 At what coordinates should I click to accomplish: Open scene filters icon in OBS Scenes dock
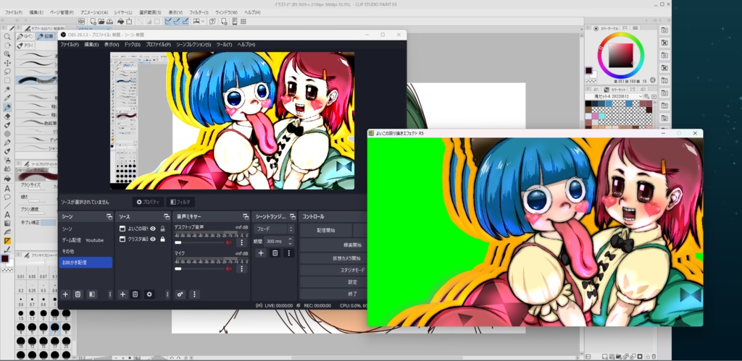(x=92, y=294)
